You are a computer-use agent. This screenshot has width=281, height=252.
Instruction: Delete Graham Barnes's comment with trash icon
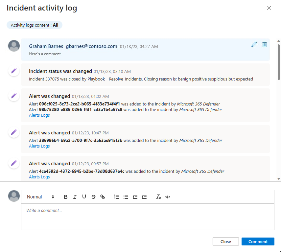pyautogui.click(x=264, y=44)
